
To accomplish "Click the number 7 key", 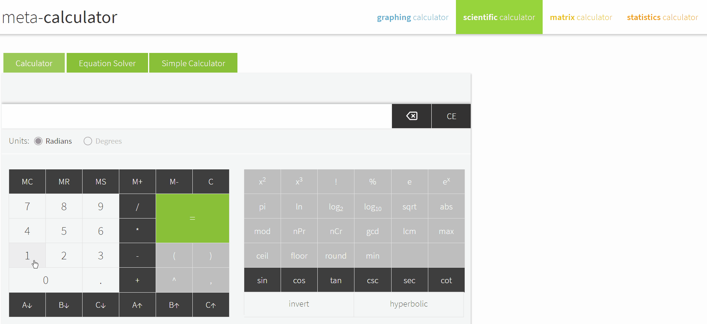I will pos(27,206).
